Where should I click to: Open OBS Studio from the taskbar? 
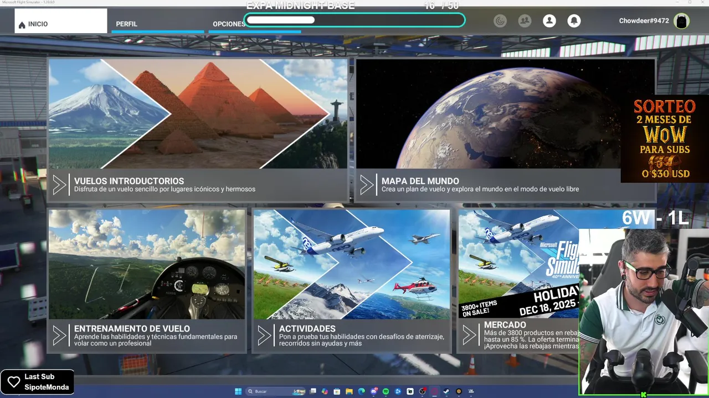coord(422,391)
